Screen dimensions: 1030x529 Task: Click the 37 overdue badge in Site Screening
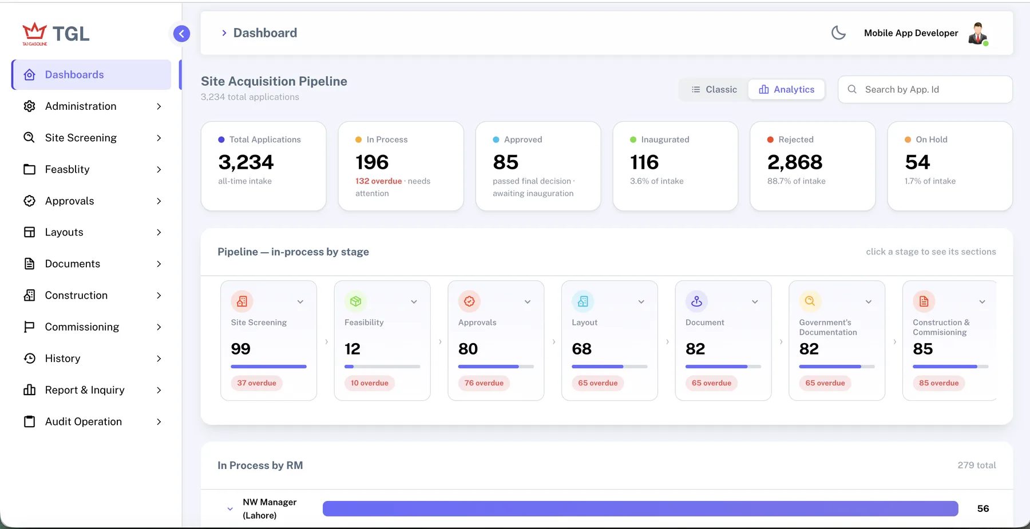click(x=257, y=383)
